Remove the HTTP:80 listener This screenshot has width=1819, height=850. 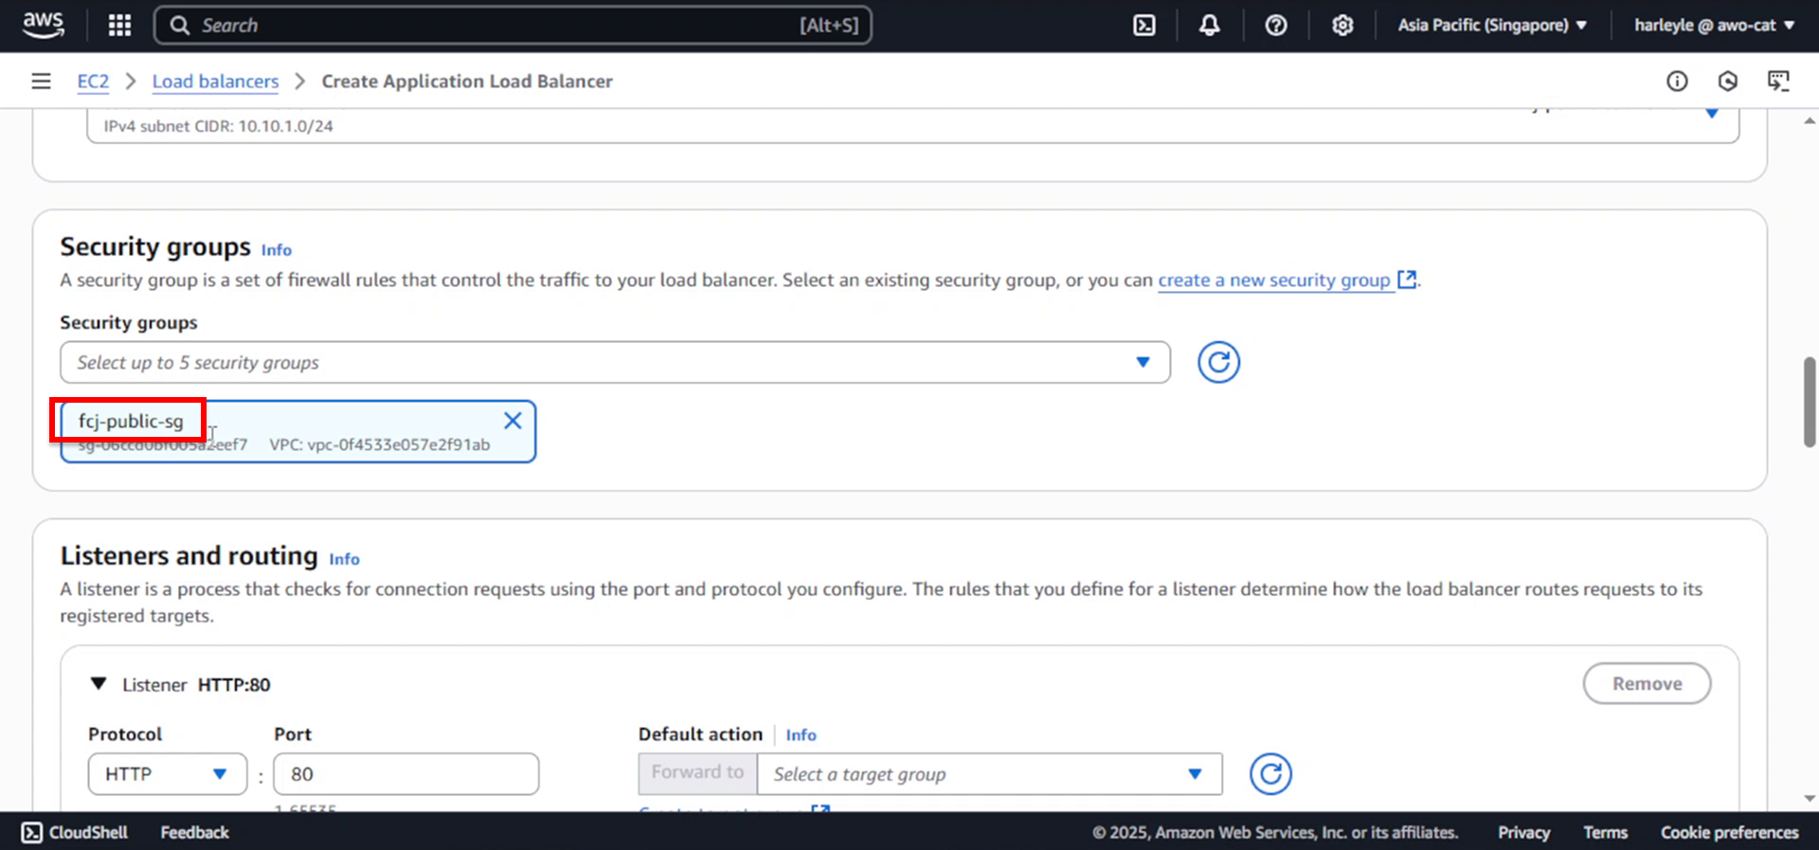[x=1647, y=684]
